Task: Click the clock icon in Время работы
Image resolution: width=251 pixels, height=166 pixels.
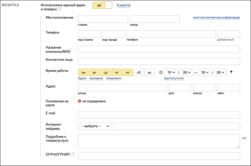Action: click(x=161, y=73)
